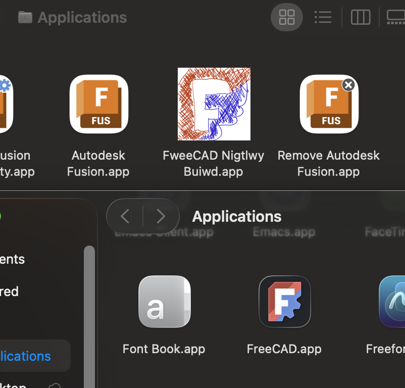Viewport: 405px width, 388px height.
Task: Select Applications in the sidebar
Action: pyautogui.click(x=35, y=356)
